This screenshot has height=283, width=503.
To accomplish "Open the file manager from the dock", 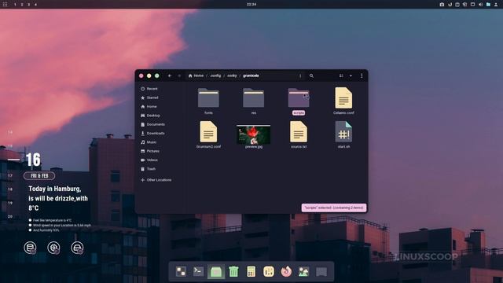I will tap(216, 272).
